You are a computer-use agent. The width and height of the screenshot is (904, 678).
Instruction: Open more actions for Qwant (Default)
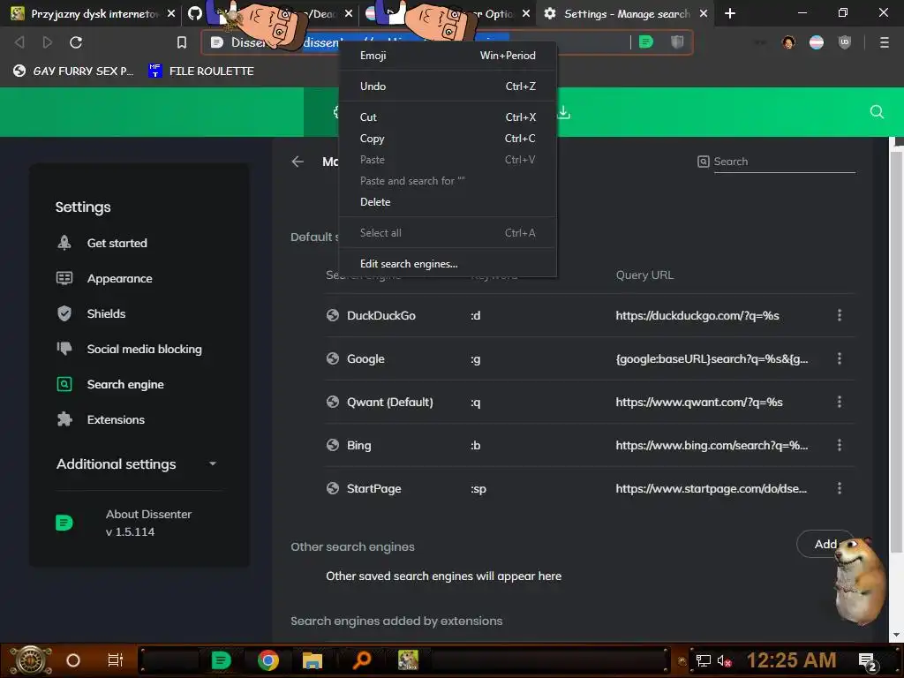click(839, 402)
